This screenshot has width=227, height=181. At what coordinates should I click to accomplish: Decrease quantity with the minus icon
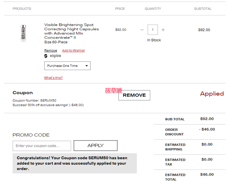[x=142, y=30]
